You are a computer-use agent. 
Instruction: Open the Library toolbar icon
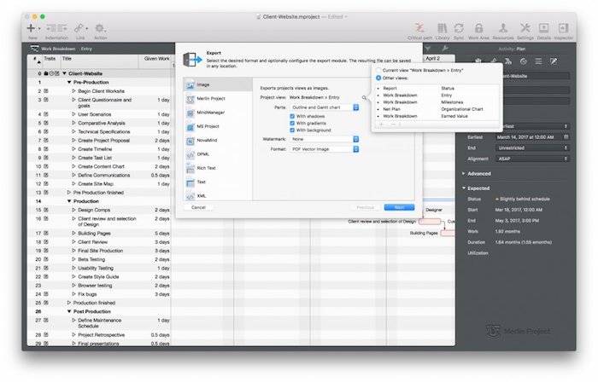pos(442,28)
